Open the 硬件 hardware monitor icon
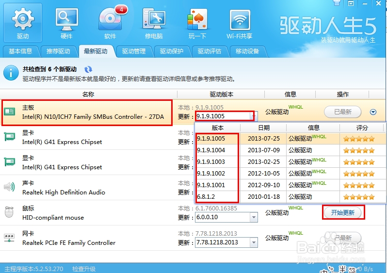Viewport: 387px width, 273px height. tap(66, 23)
